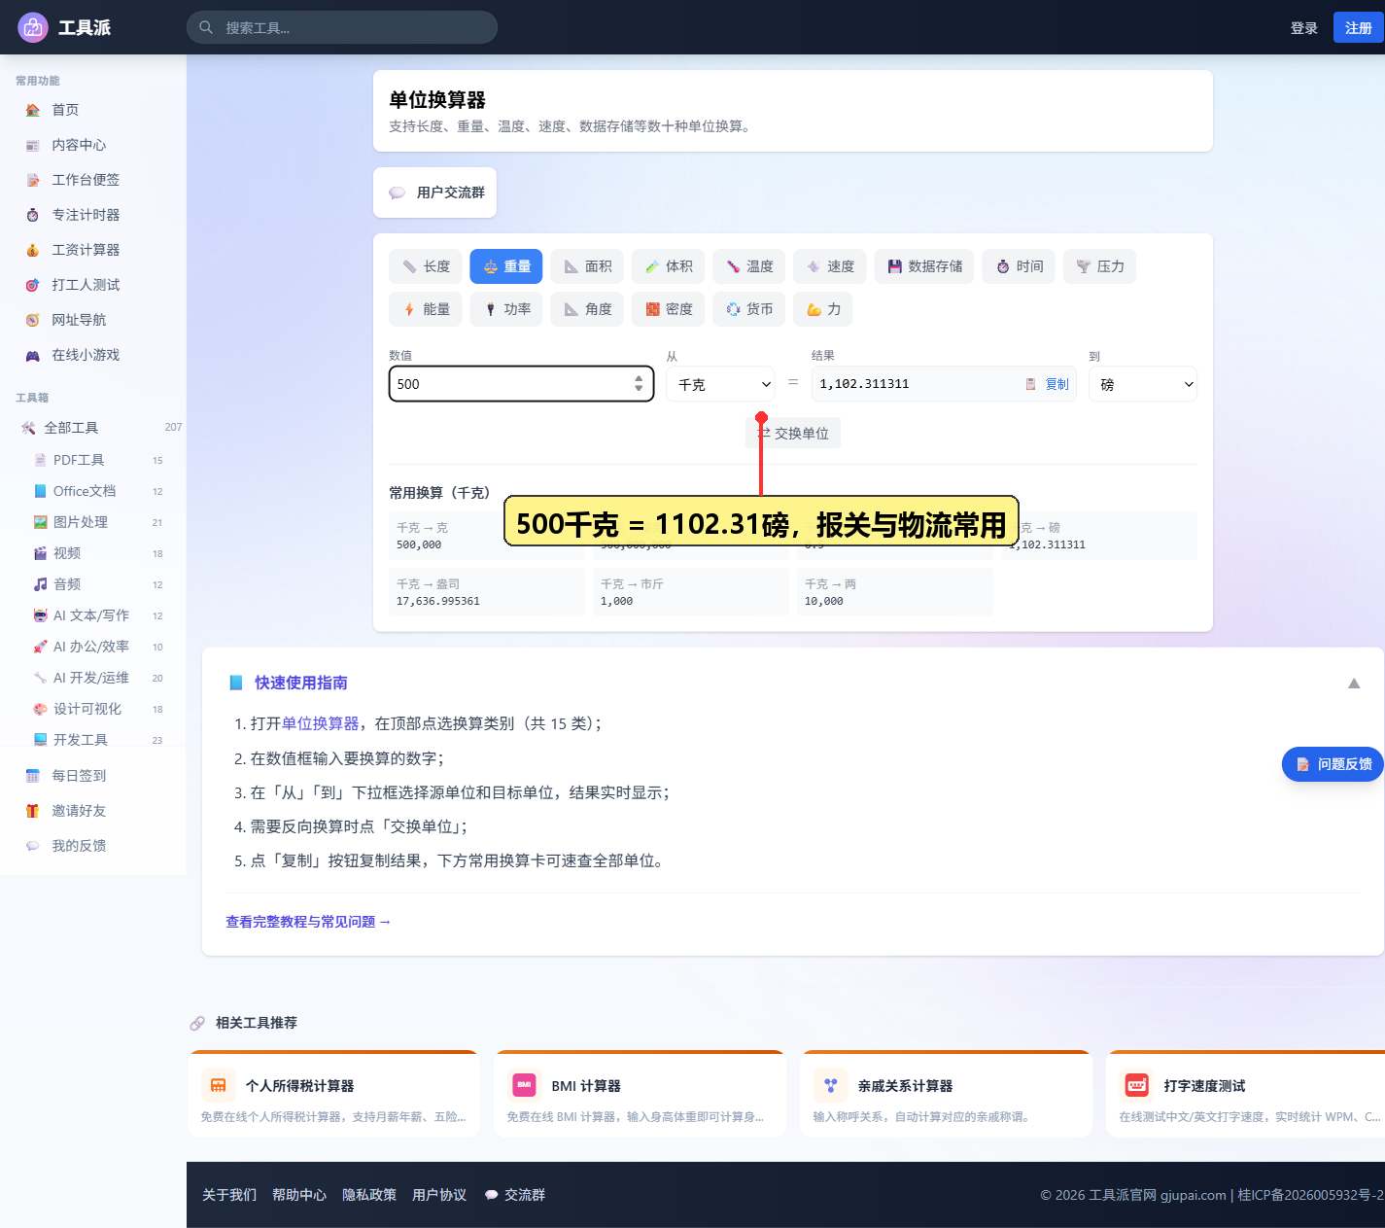Click the 注册 button
This screenshot has width=1385, height=1228.
pos(1358,28)
